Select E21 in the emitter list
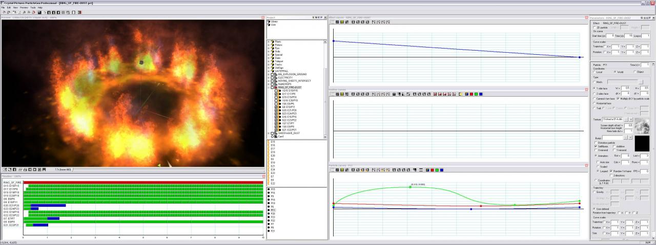 click(273, 166)
